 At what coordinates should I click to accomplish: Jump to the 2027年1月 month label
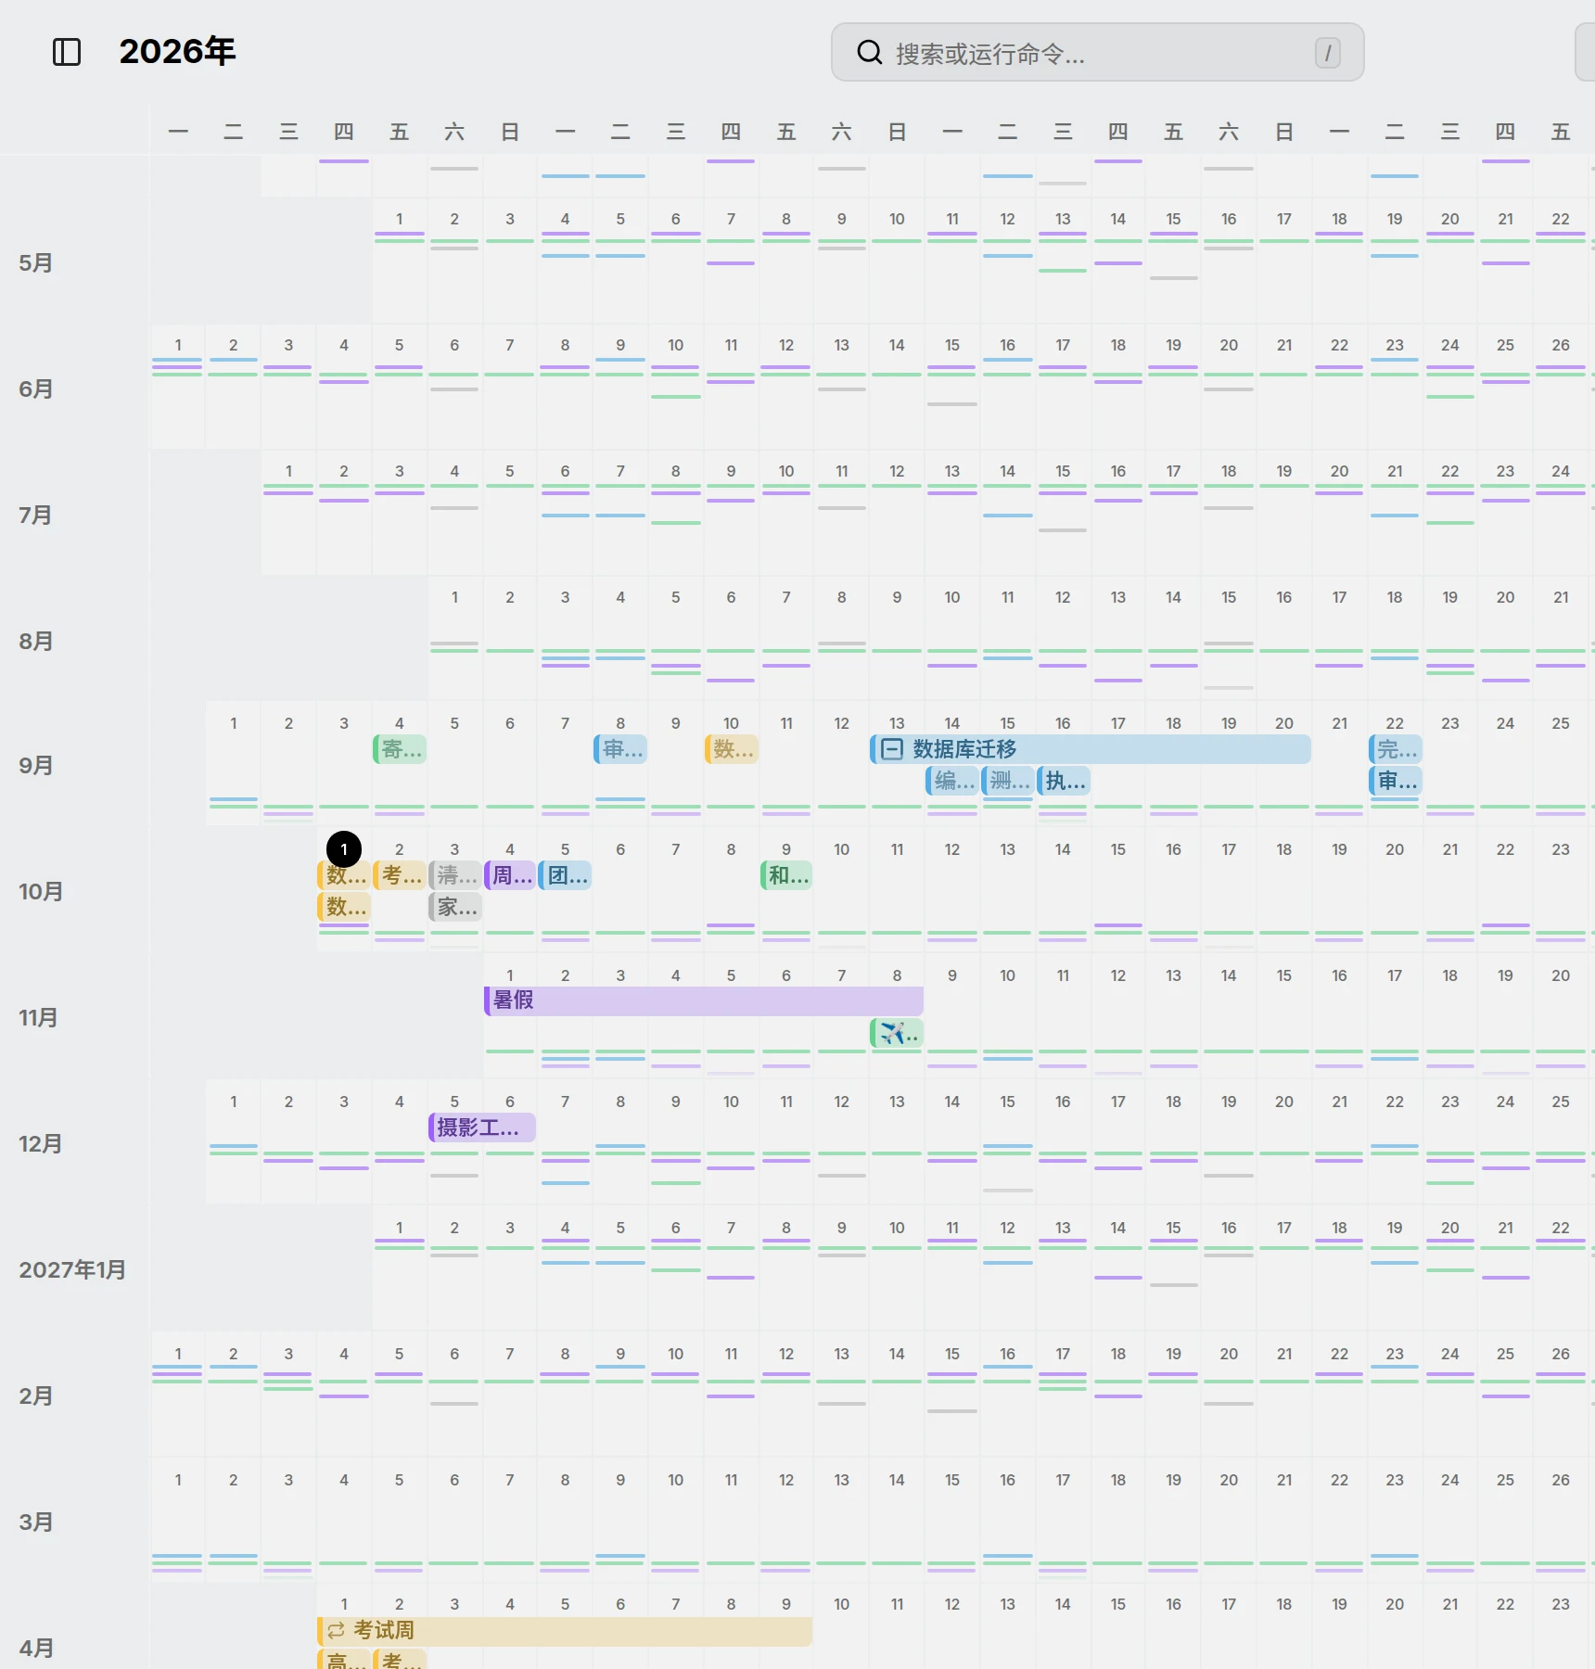tap(72, 1270)
